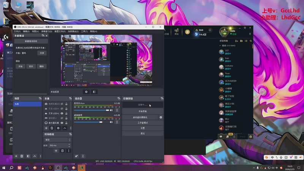
Task: Click the friends list search magnifier icon
Action: pos(251,41)
